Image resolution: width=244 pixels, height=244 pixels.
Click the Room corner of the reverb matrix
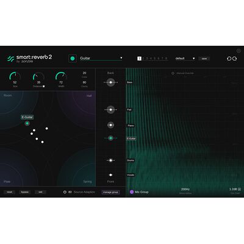(7, 95)
